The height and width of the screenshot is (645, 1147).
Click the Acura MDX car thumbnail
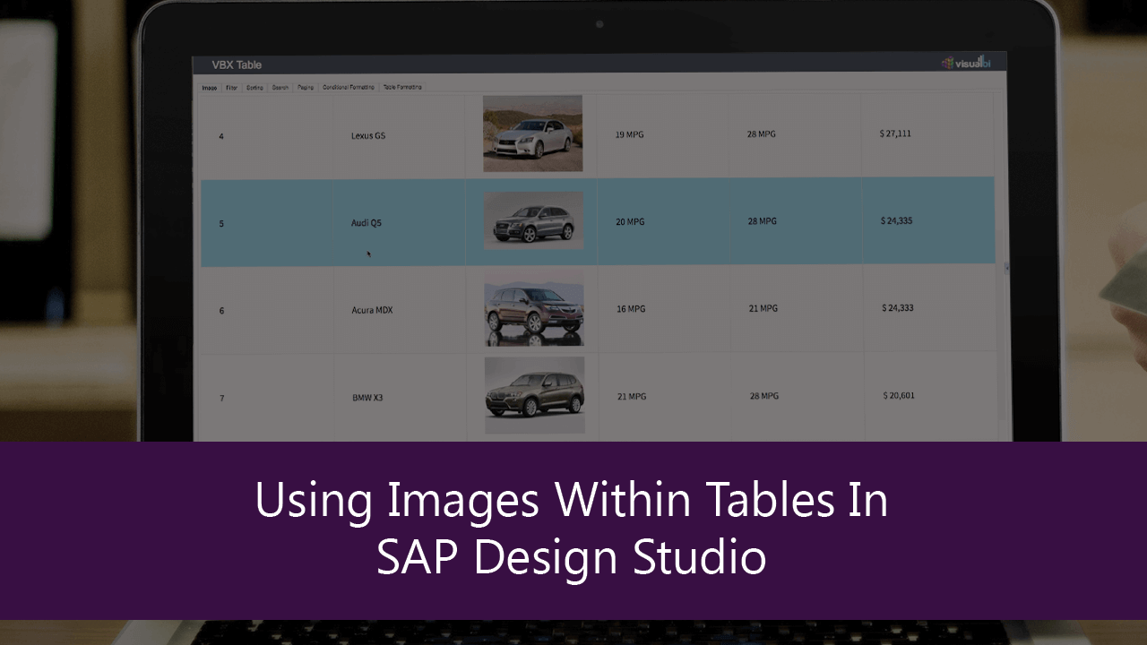532,307
